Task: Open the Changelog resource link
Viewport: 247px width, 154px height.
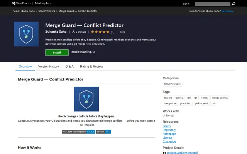Action: 169,141
